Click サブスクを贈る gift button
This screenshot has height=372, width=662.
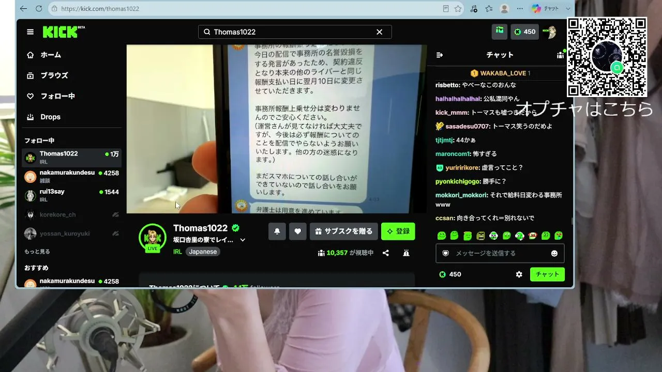coord(344,231)
